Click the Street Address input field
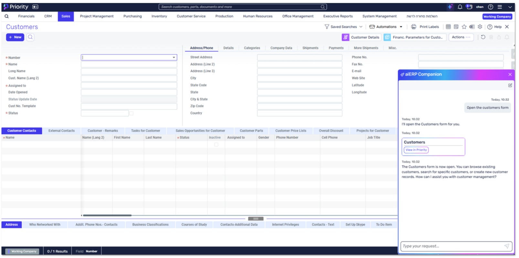The width and height of the screenshot is (519, 258). tap(300, 57)
